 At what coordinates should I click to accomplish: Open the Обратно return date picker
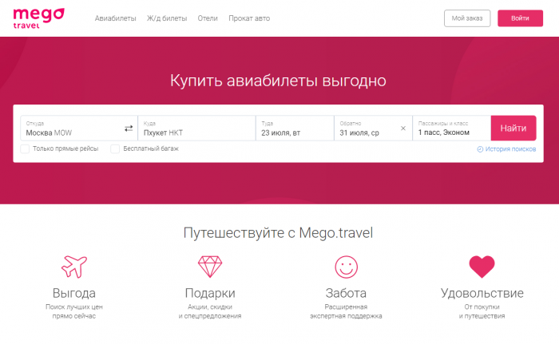point(373,128)
